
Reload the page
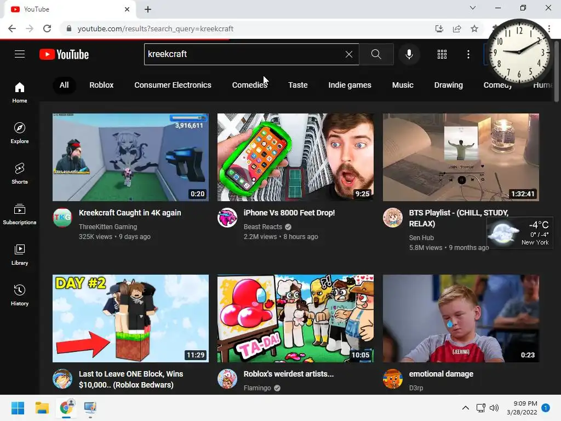(x=47, y=29)
